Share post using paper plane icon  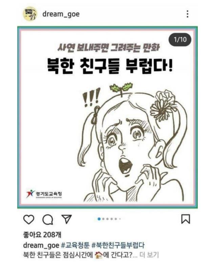(67, 219)
